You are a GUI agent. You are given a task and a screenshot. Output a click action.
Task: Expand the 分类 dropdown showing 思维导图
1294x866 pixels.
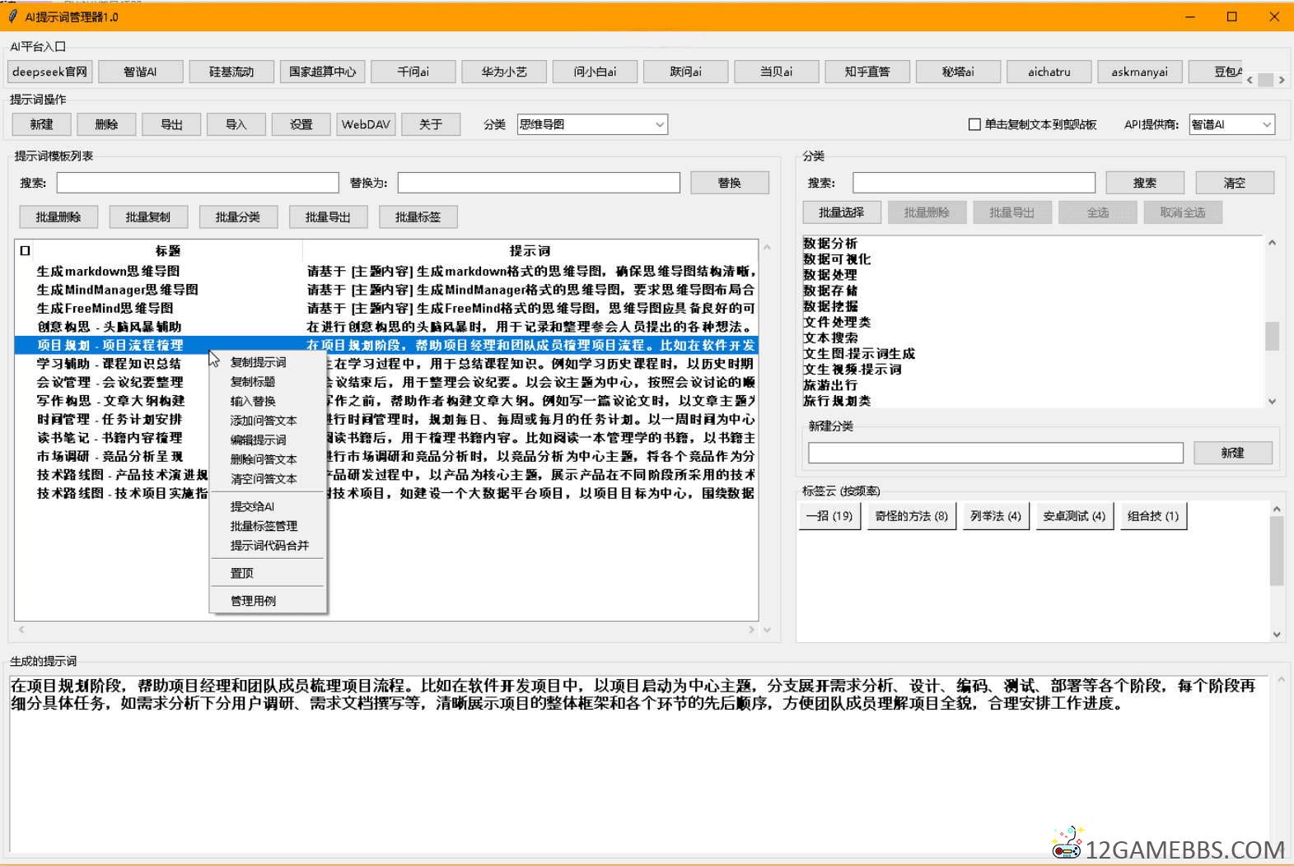(x=591, y=124)
